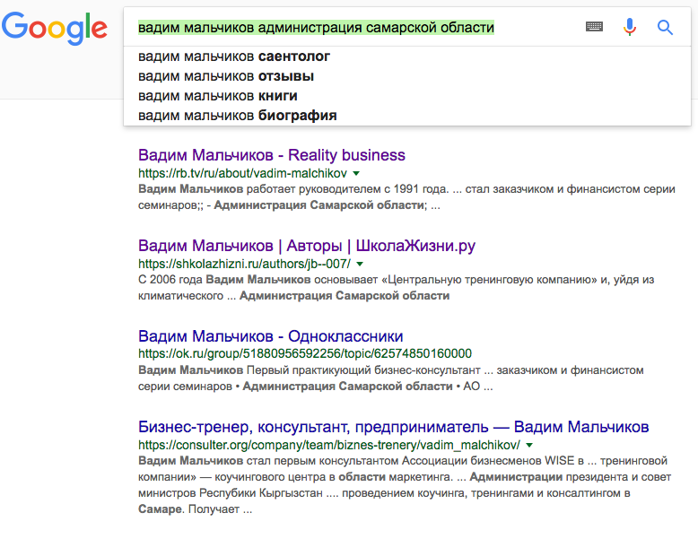Click the Google logo
This screenshot has width=698, height=539.
click(54, 29)
